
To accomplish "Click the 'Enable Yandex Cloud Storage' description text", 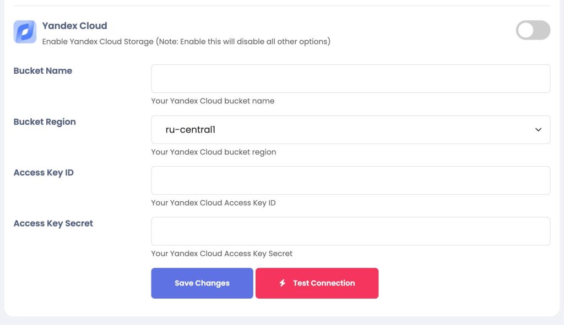I will (x=186, y=42).
